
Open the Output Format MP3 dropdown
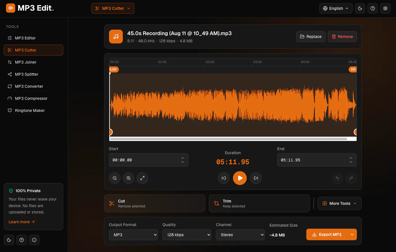133,235
